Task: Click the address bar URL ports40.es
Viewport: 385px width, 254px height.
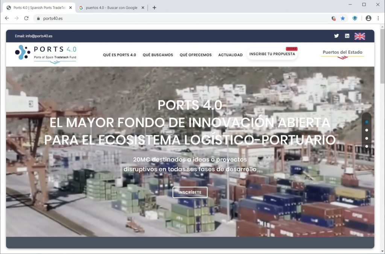Action: point(53,18)
